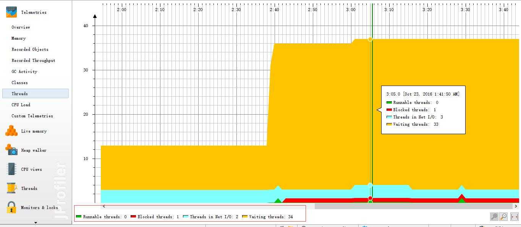Viewport: 521px width, 227px height.
Task: Open Heap walker camera icon
Action: (11, 150)
